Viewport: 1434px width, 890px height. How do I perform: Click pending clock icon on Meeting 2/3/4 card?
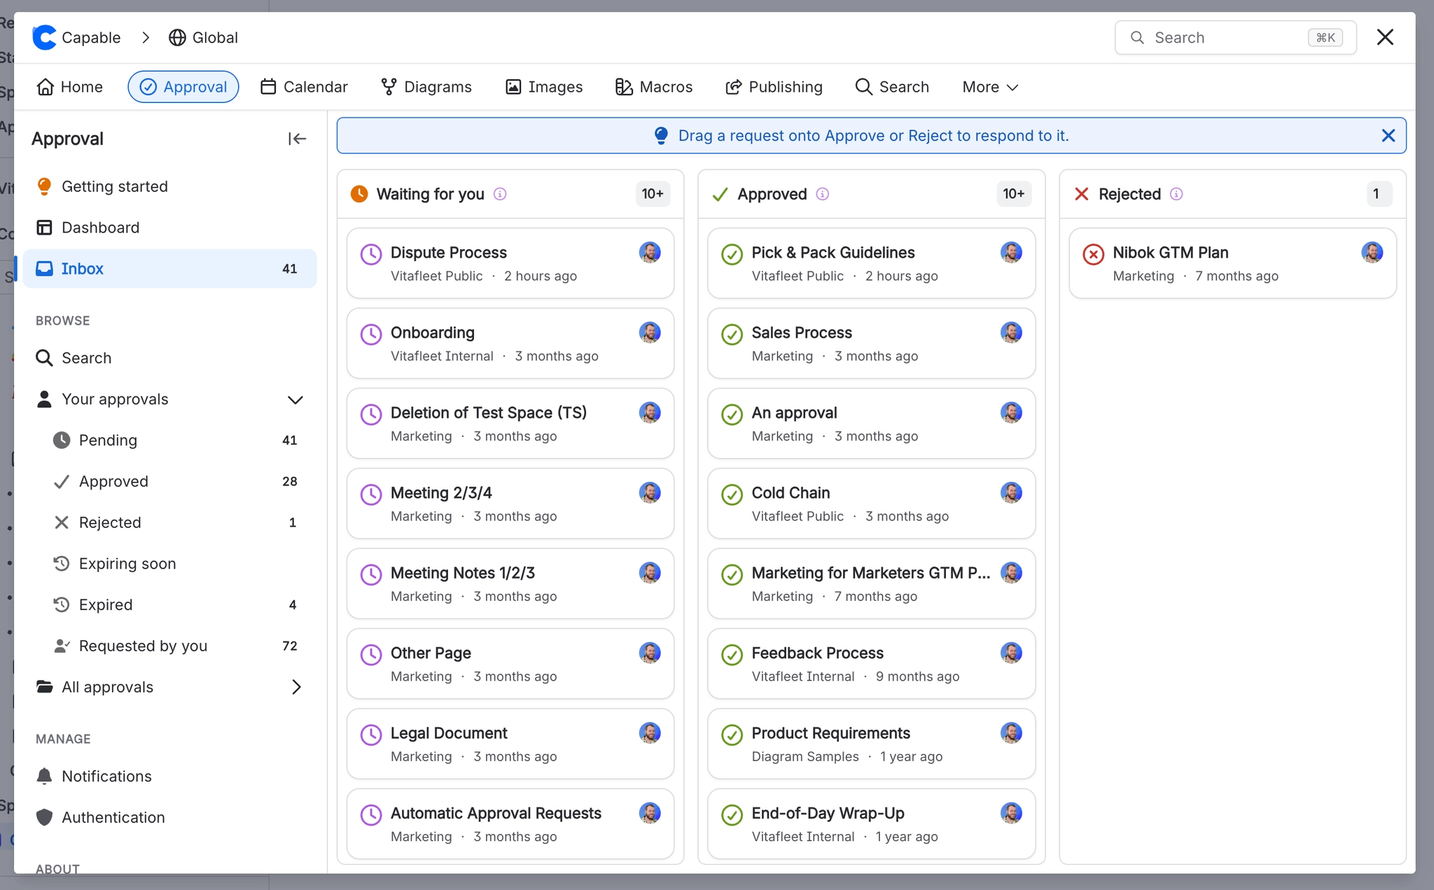[371, 494]
